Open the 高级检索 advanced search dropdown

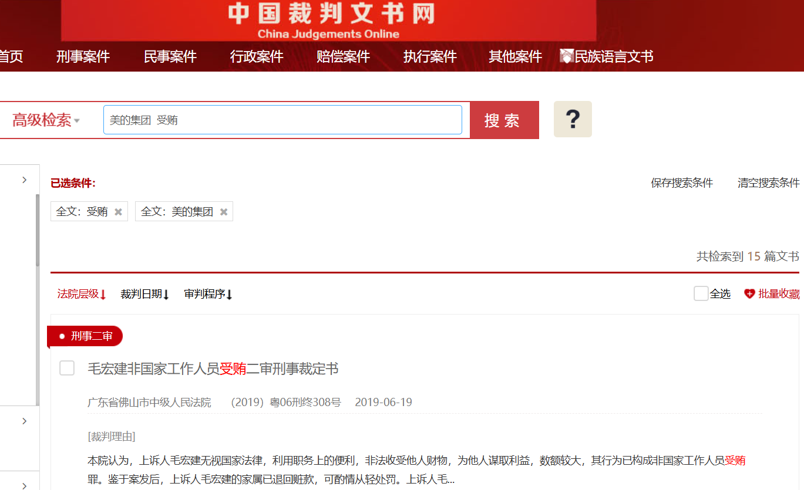point(46,120)
